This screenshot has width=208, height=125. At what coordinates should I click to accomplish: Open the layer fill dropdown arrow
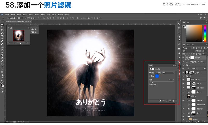[206, 54]
